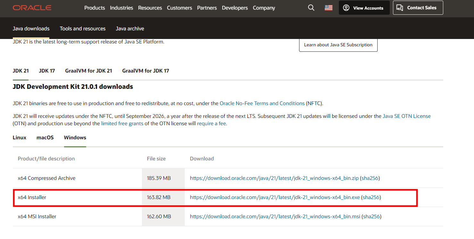Click the View Accounts button

(364, 8)
